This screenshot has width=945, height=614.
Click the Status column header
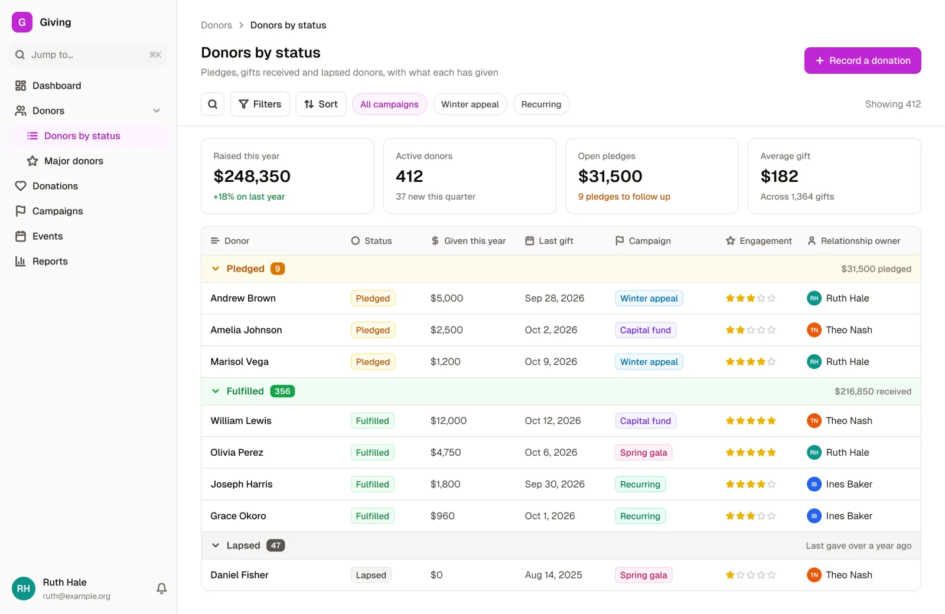click(x=372, y=241)
